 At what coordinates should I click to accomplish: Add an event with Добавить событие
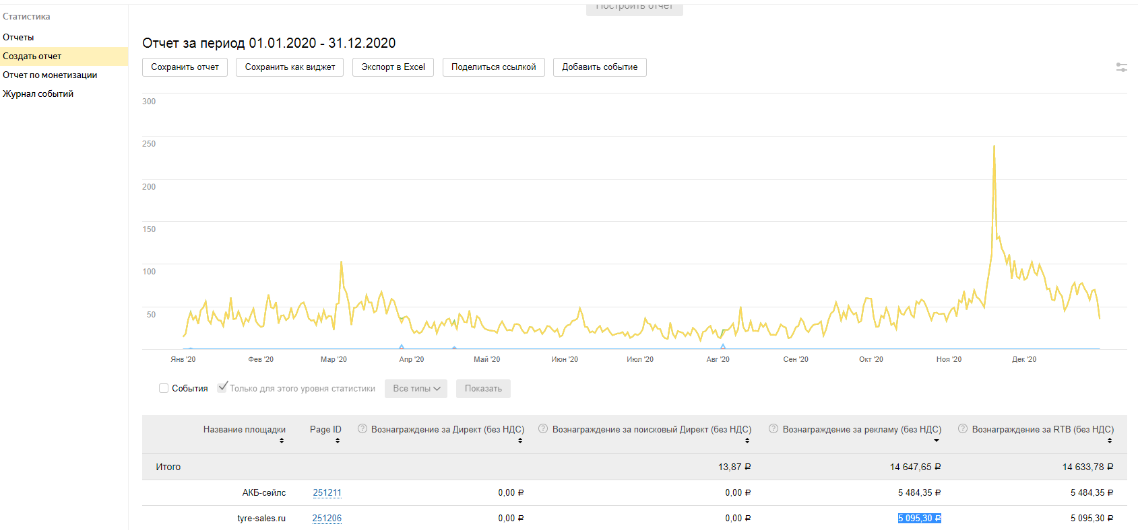click(600, 67)
